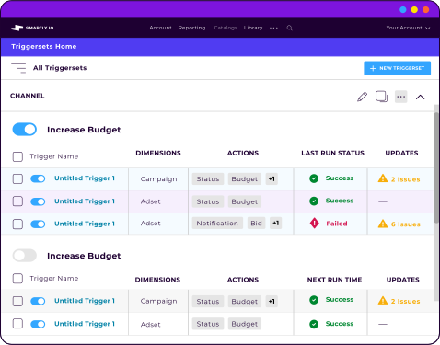Open the Catalogs menu
This screenshot has width=440, height=345.
click(x=226, y=28)
